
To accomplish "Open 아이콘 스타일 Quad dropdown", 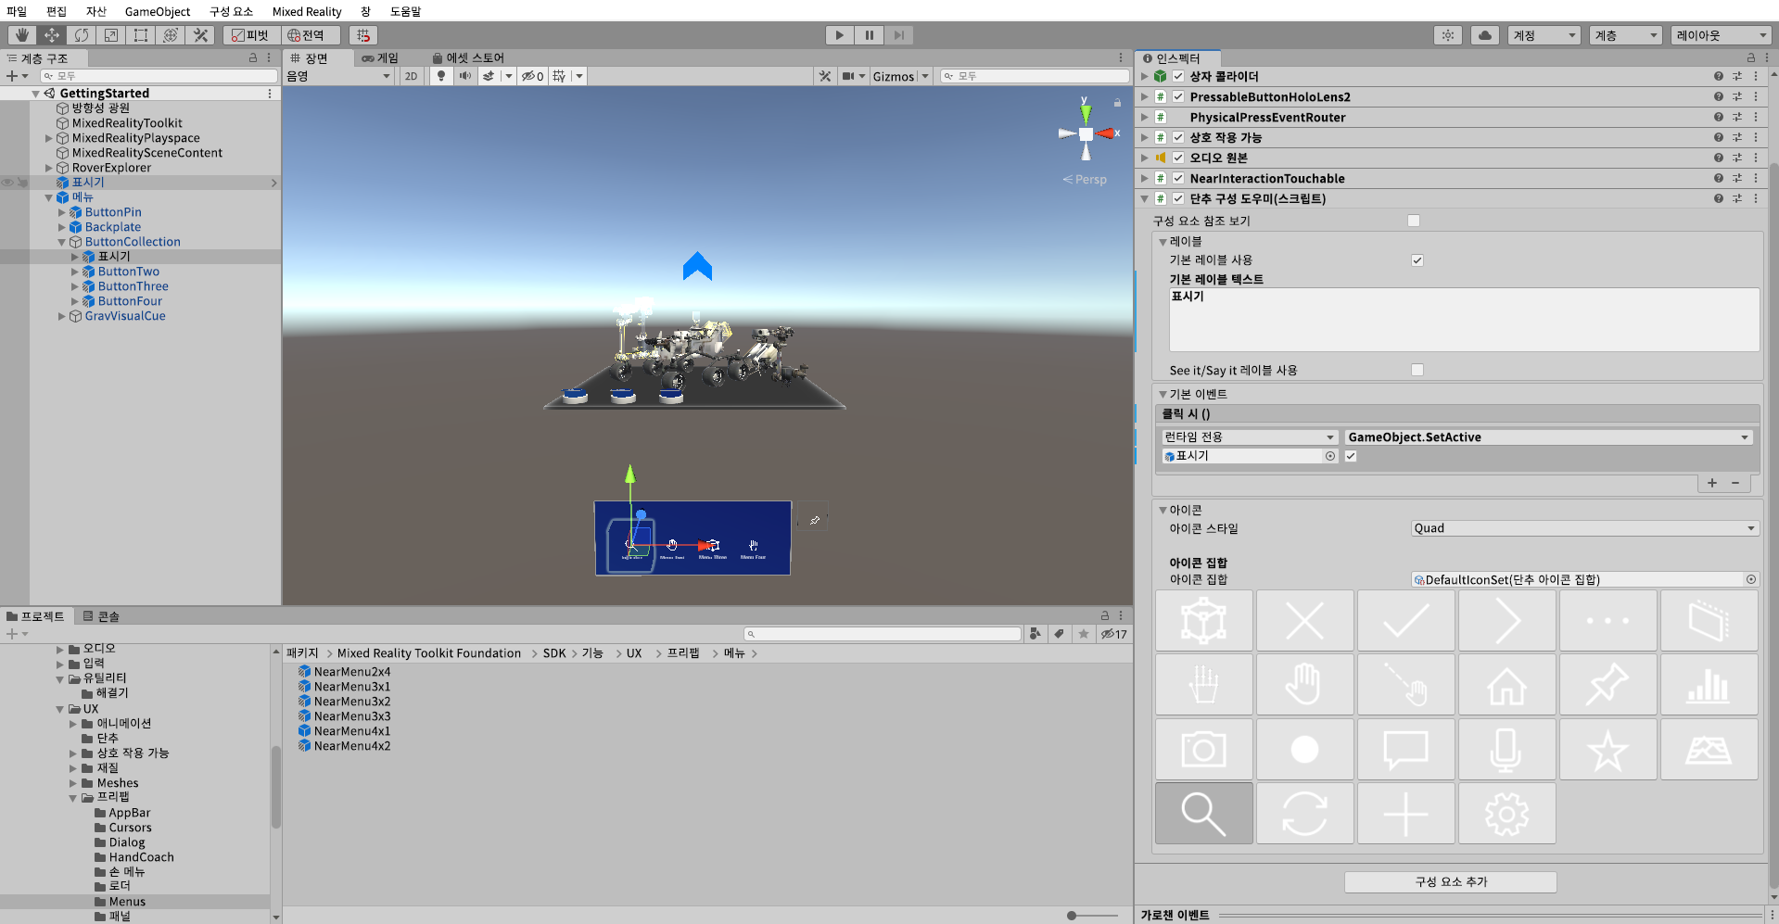I will (x=1584, y=528).
